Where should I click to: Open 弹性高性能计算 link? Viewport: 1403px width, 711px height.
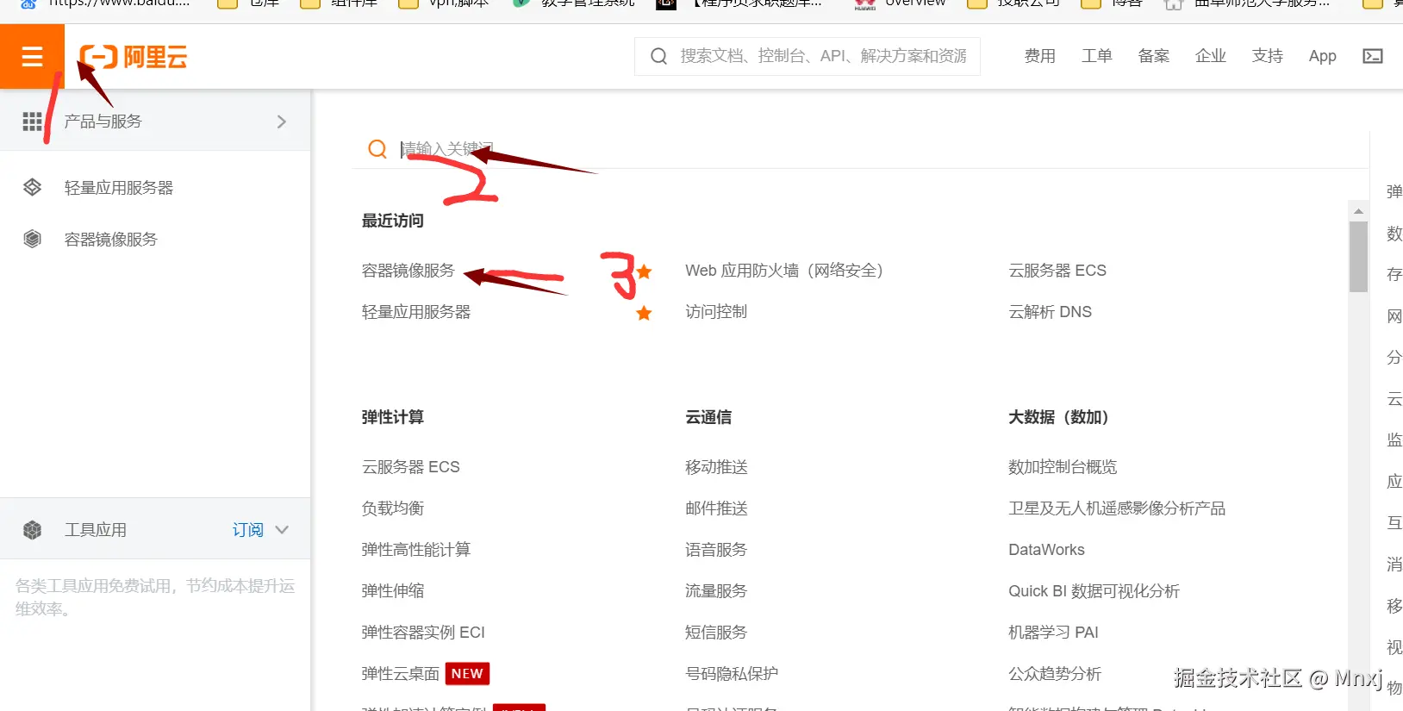[x=416, y=550]
